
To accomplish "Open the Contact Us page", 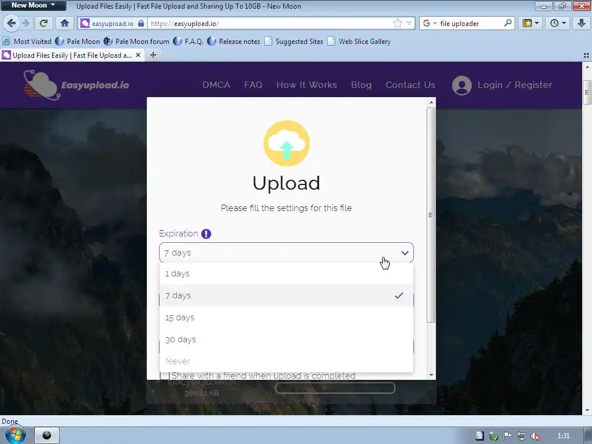I will [x=410, y=85].
